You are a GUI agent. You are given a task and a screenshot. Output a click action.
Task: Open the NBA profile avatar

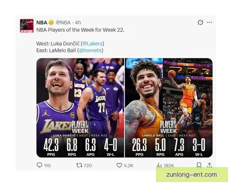[27, 26]
